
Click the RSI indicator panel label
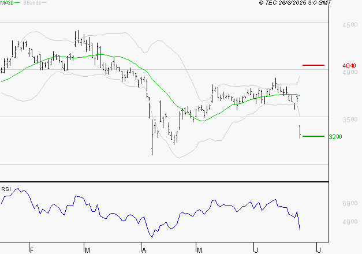(6, 189)
